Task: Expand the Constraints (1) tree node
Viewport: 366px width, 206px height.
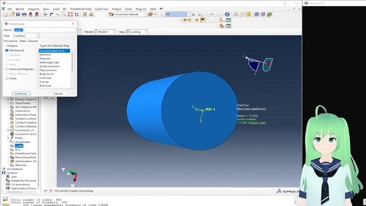Action: pos(8,130)
